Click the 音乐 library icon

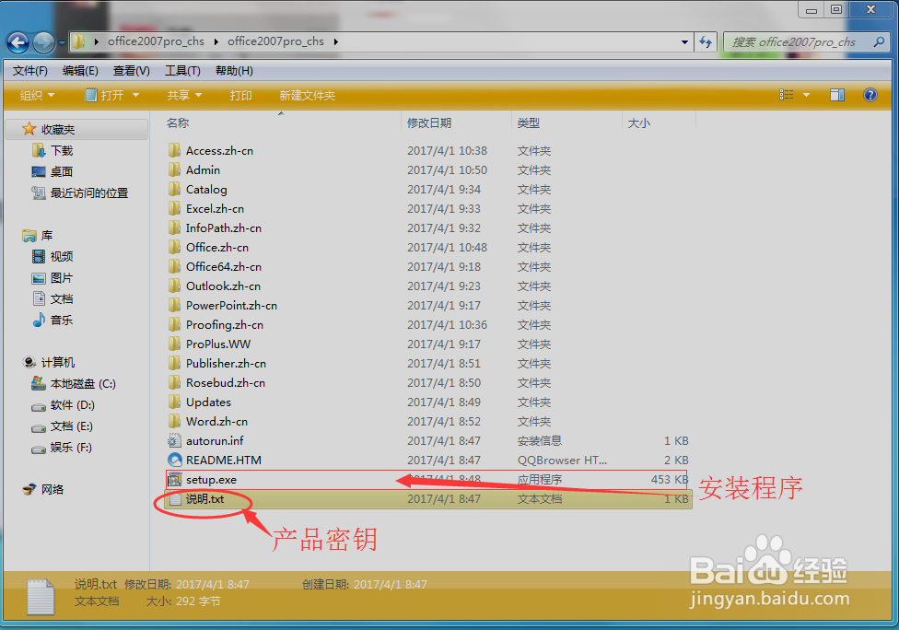click(x=39, y=320)
